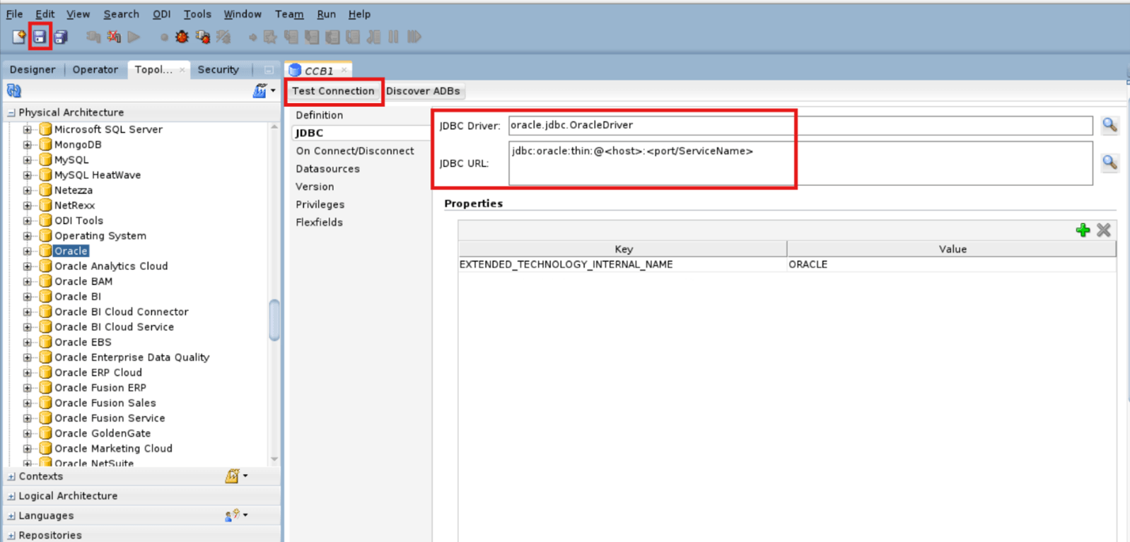Click the Resume debug toolbar icon
This screenshot has width=1130, height=542.
coord(414,37)
